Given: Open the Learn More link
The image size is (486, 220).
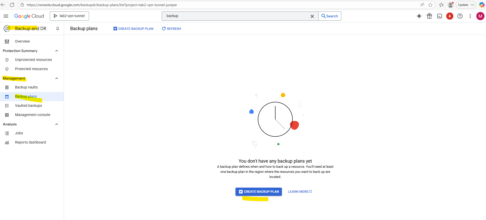Looking at the screenshot, I should point(300,192).
